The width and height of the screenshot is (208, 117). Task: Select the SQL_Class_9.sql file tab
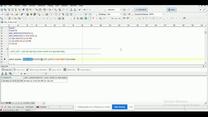tap(9, 22)
